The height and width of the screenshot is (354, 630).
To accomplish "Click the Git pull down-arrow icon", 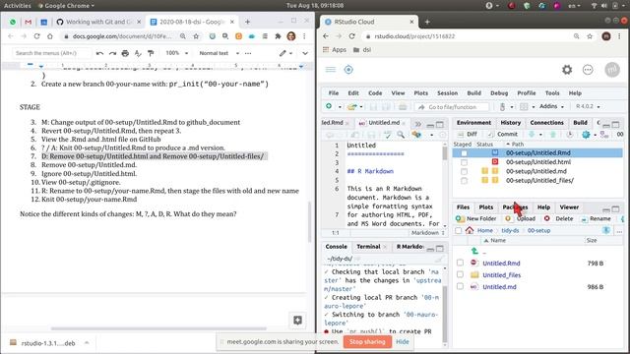I will click(x=532, y=134).
